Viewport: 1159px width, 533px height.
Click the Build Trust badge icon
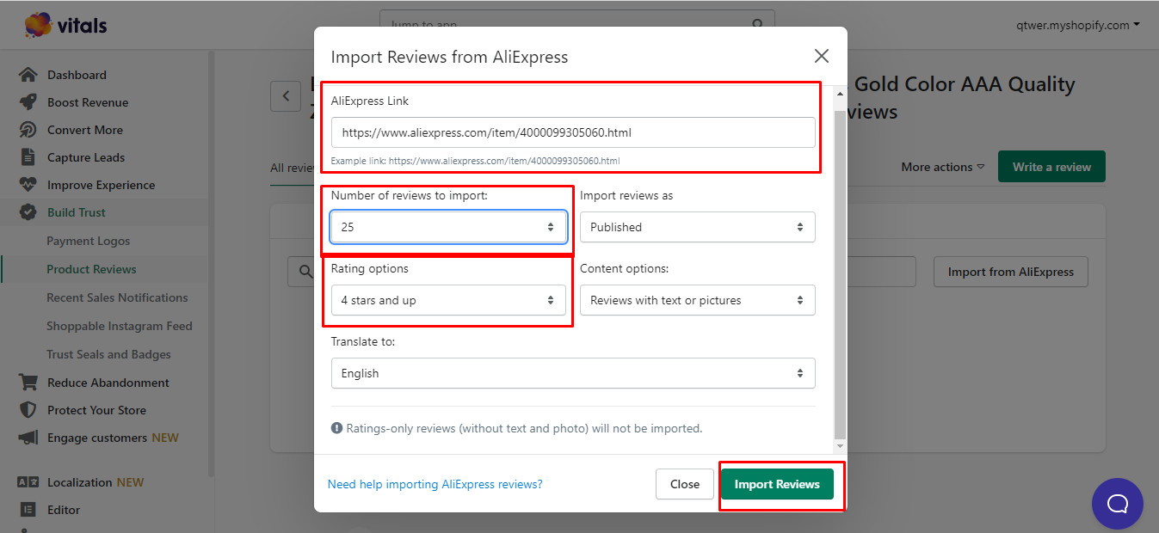point(28,212)
